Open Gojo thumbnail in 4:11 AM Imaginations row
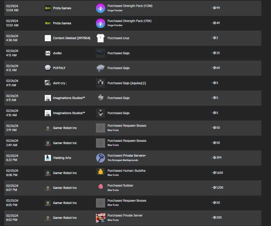 (101, 98)
